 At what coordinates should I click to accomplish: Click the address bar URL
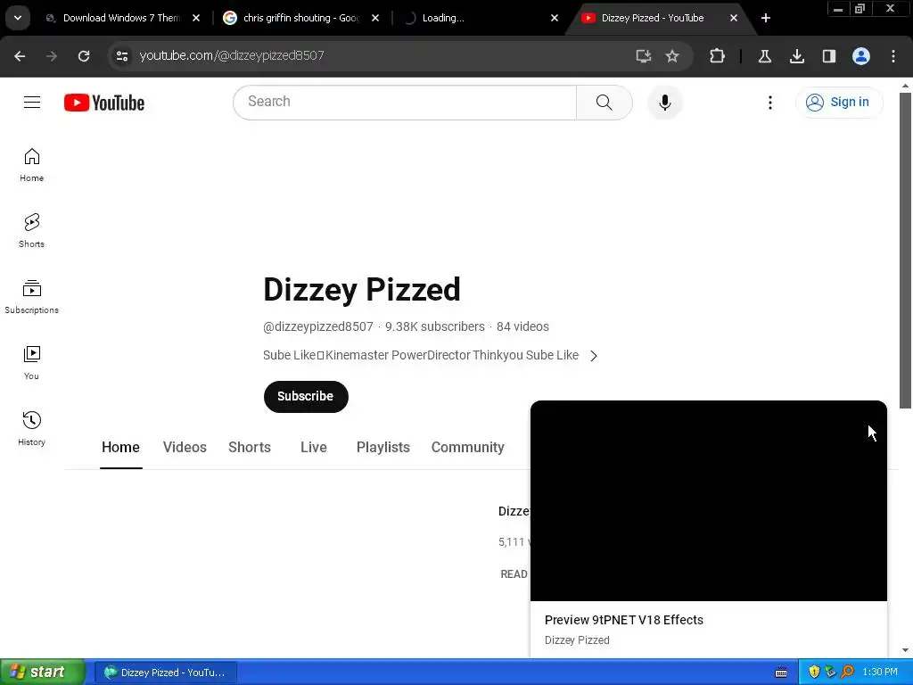pyautogui.click(x=232, y=56)
